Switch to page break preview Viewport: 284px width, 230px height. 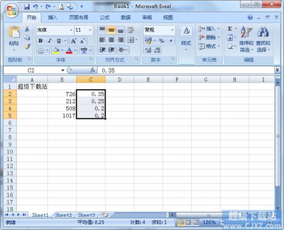click(195, 222)
